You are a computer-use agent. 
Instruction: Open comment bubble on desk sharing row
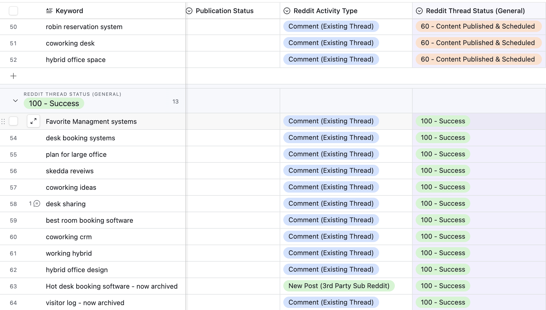click(x=37, y=204)
